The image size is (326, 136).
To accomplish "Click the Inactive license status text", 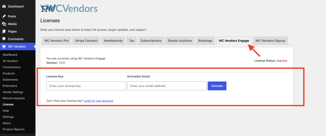I will tap(282, 61).
